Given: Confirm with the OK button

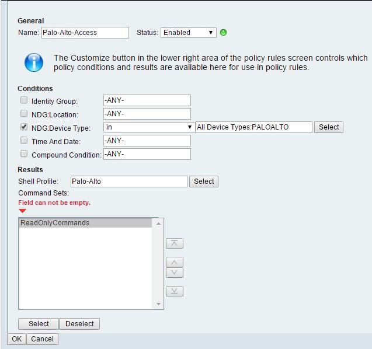Looking at the screenshot, I should (x=16, y=339).
